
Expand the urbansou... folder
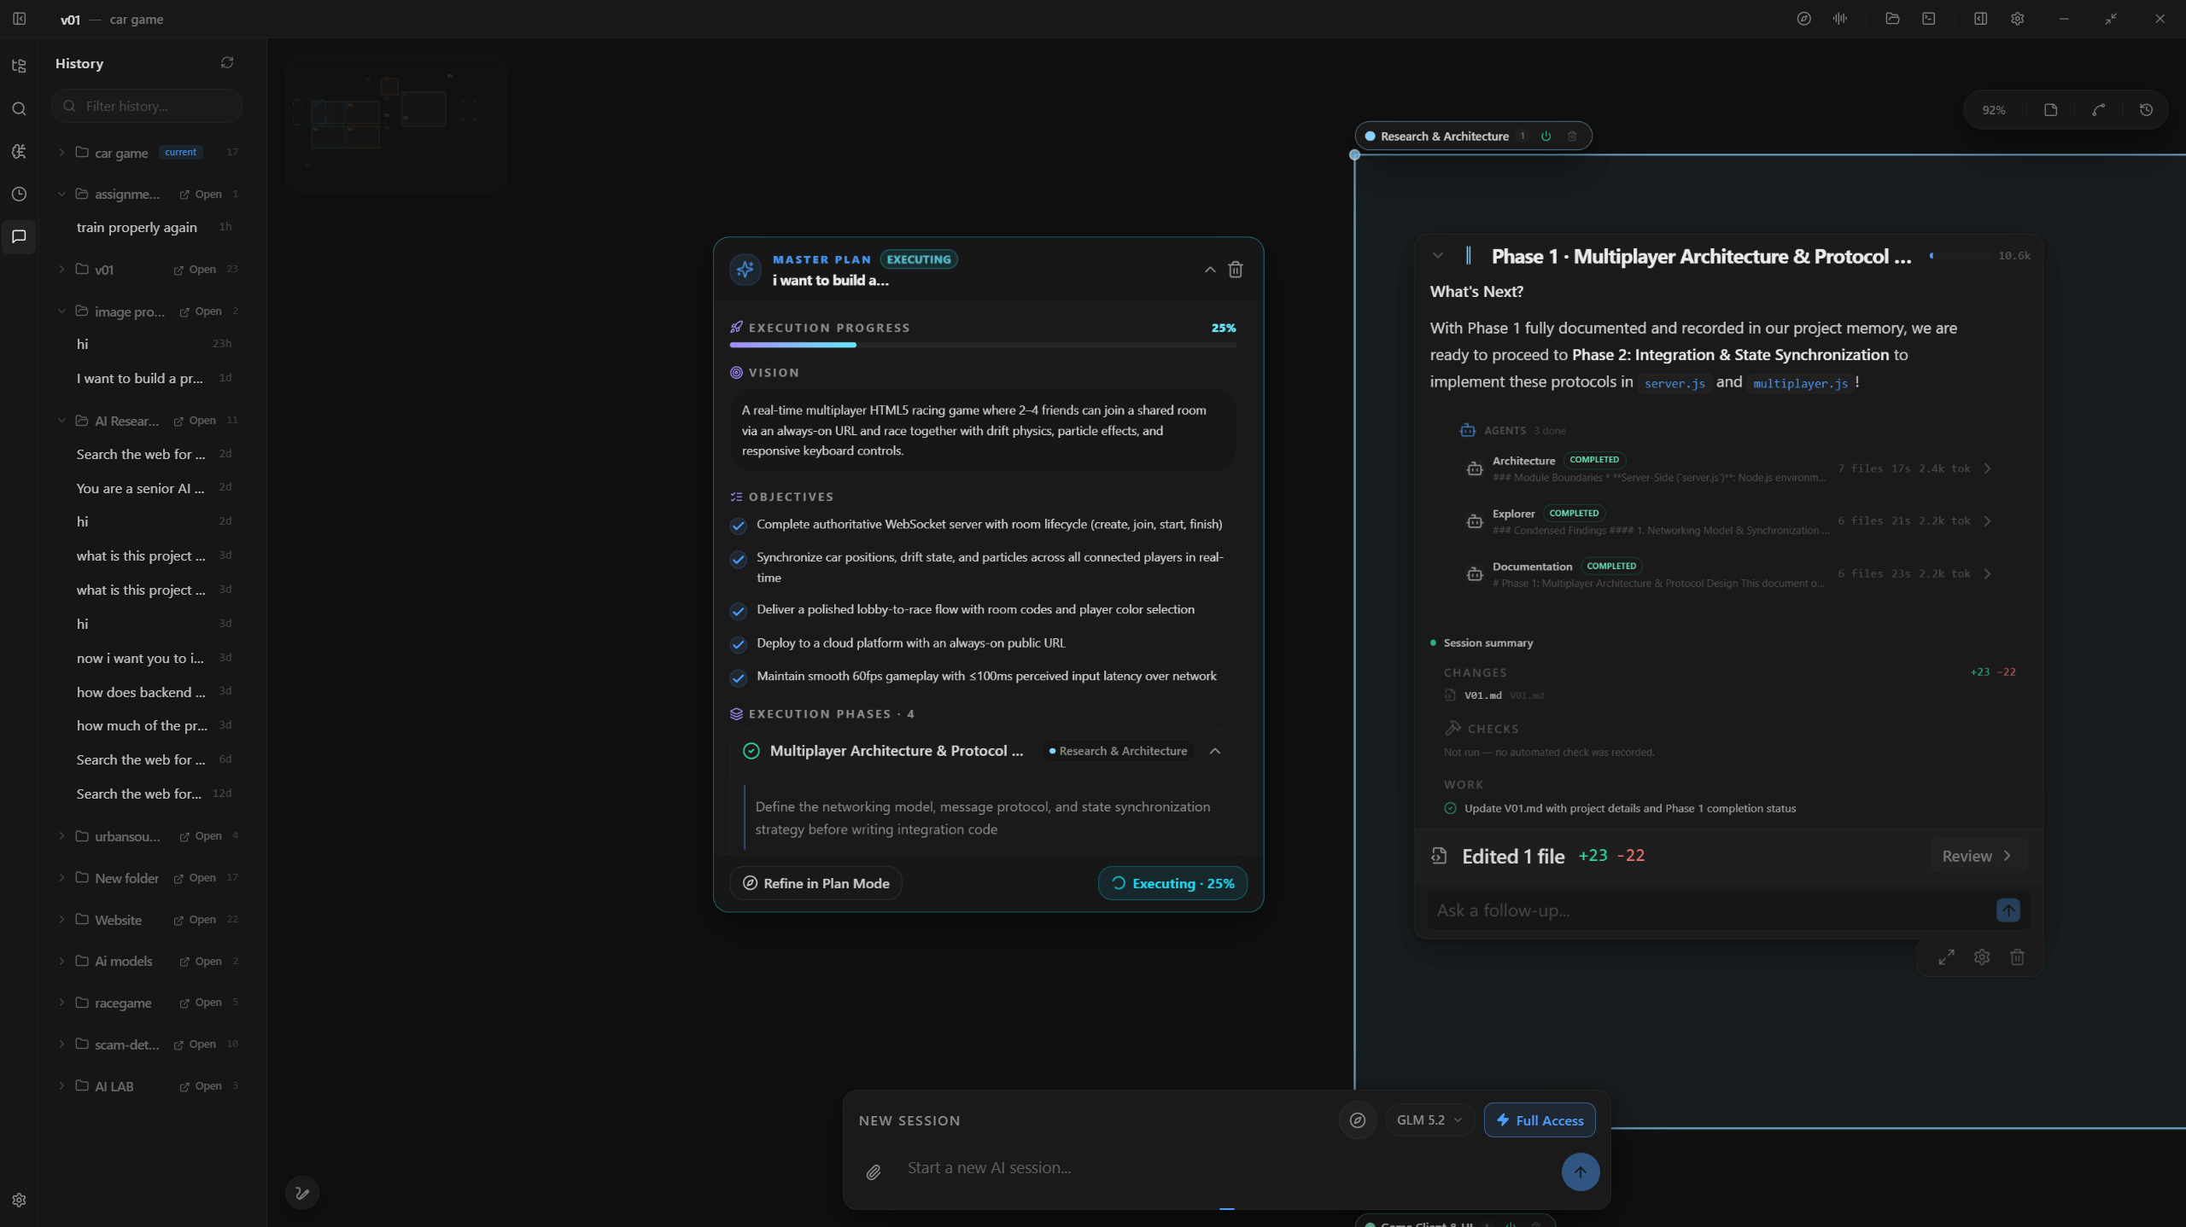pos(61,836)
